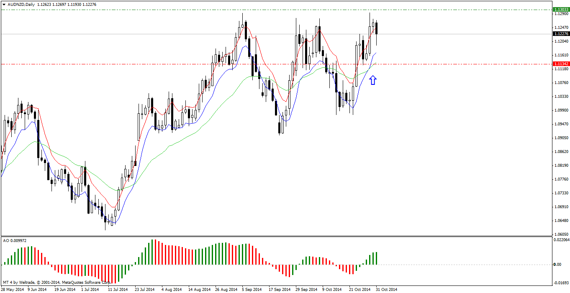Click the 1.12900 value on price scale

[561, 14]
